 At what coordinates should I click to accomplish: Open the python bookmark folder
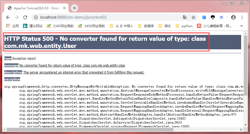coord(184,26)
